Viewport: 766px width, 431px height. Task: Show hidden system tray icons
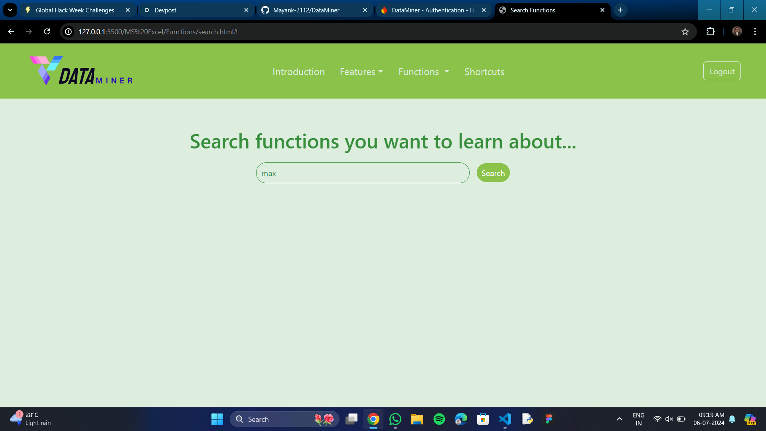pyautogui.click(x=619, y=419)
